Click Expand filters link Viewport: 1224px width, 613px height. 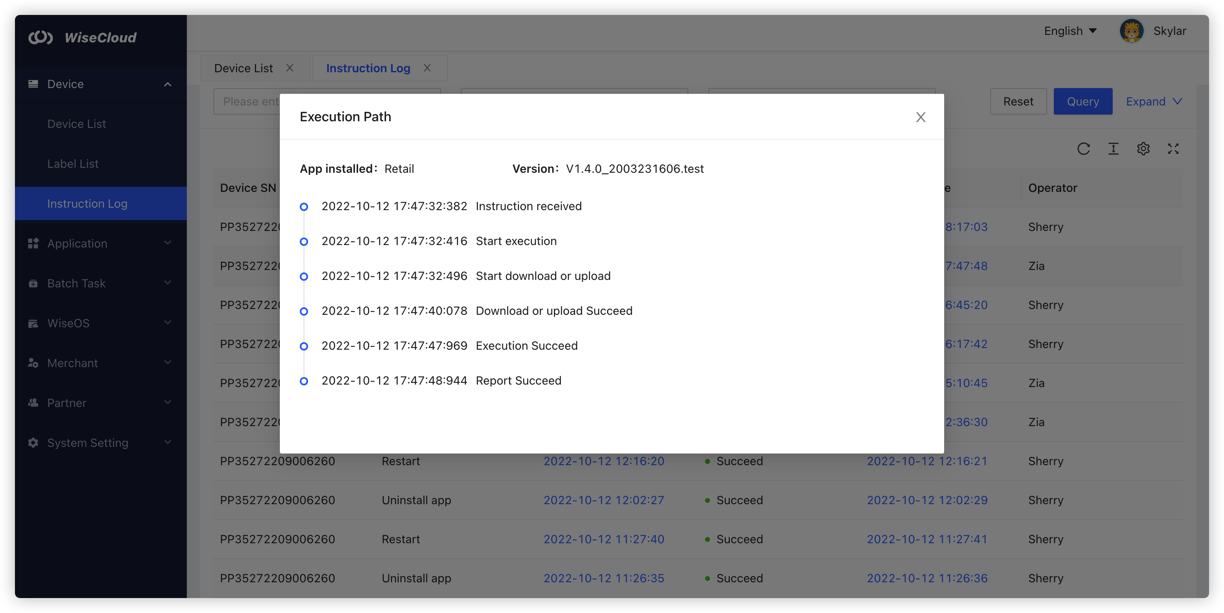pyautogui.click(x=1154, y=101)
